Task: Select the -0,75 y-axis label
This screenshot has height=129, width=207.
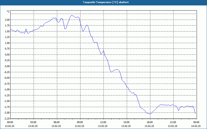Action: (7, 84)
